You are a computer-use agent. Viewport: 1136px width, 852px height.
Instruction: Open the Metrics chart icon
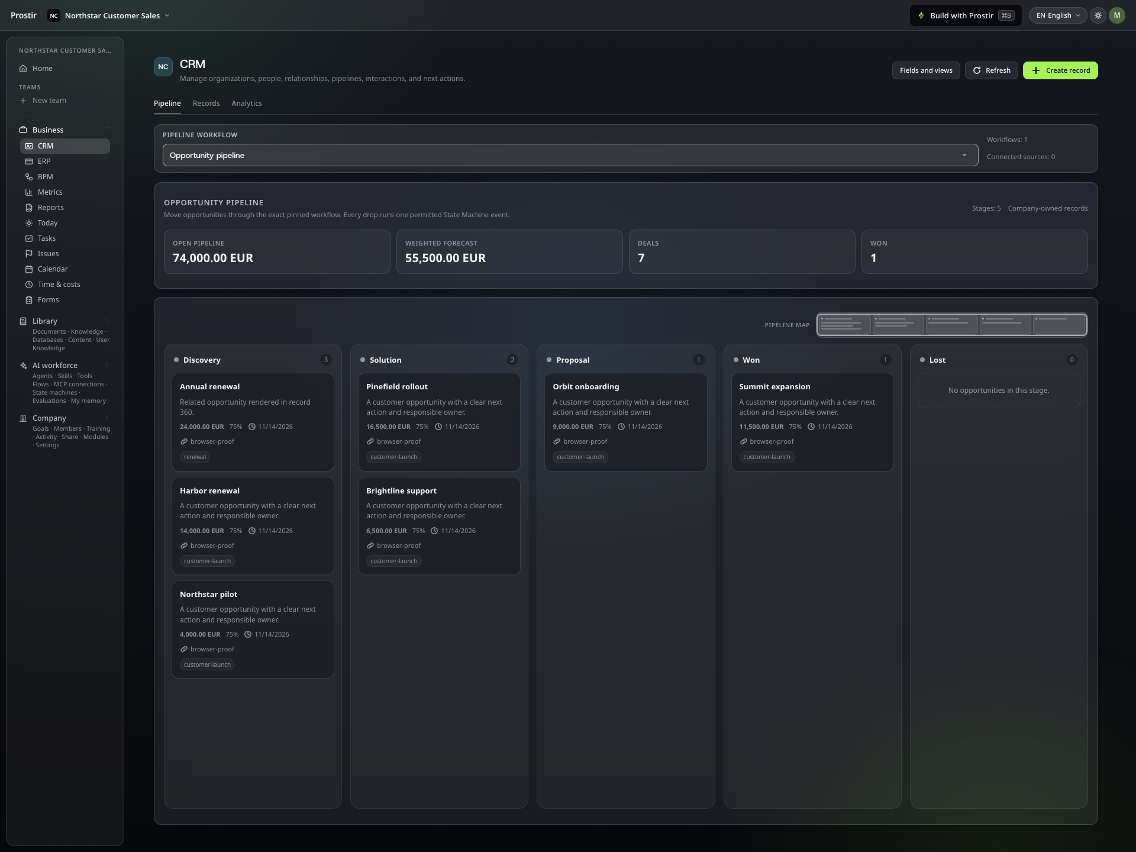[x=29, y=192]
